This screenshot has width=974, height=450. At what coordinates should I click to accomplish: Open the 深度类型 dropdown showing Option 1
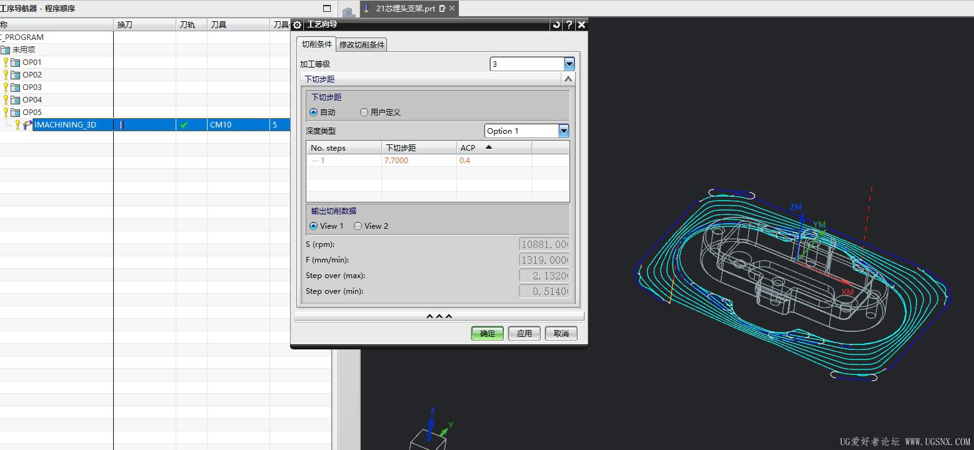point(564,131)
